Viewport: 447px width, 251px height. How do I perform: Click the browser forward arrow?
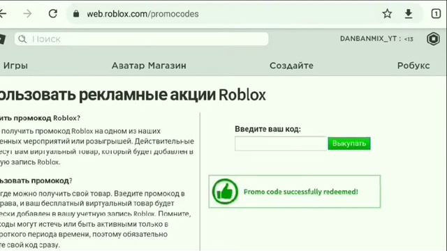point(27,13)
